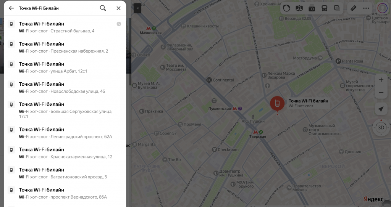Zoom in with the plus button

click(381, 80)
